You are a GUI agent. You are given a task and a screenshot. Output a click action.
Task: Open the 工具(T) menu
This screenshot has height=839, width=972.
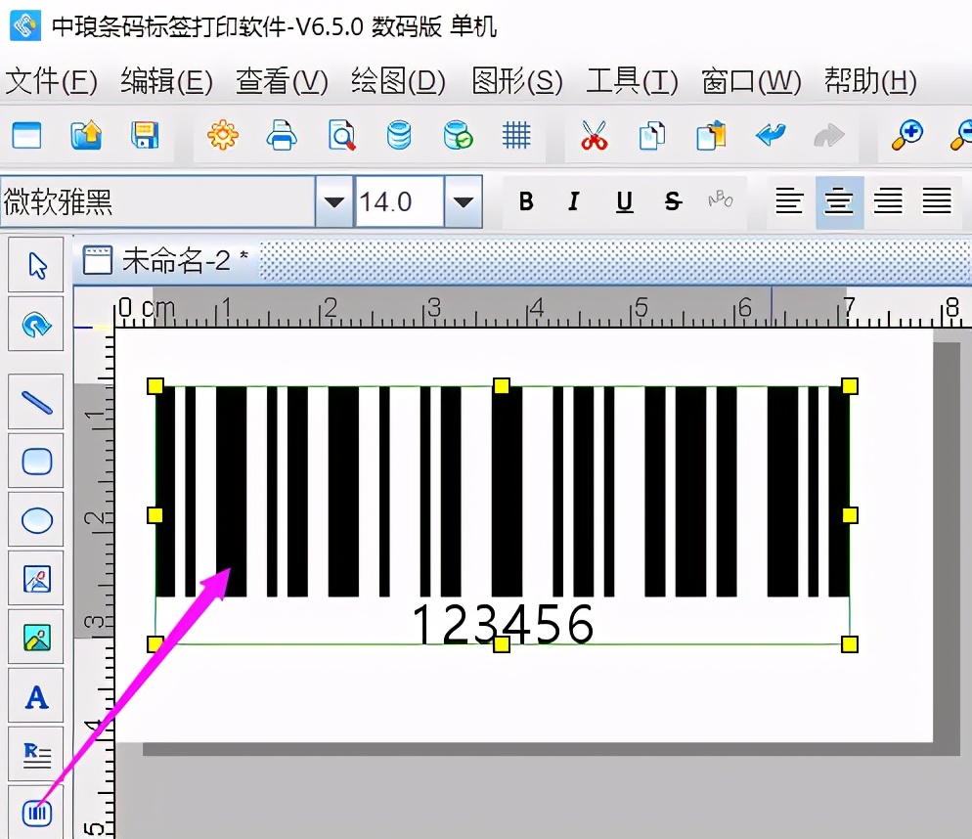click(633, 81)
